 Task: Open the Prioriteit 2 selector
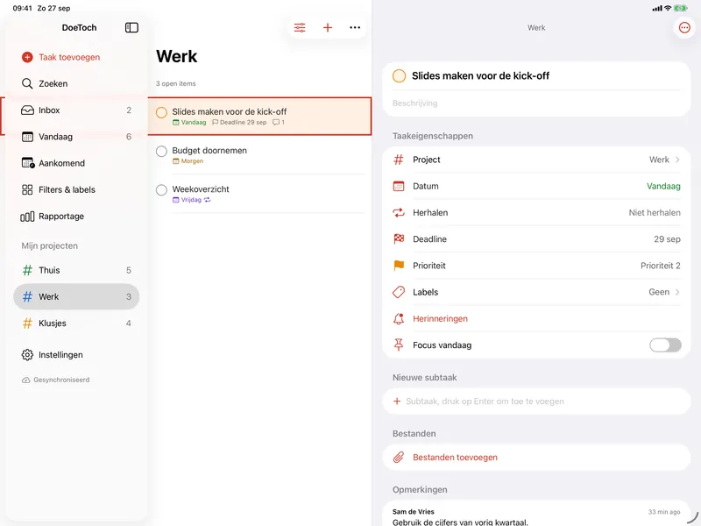coord(661,266)
